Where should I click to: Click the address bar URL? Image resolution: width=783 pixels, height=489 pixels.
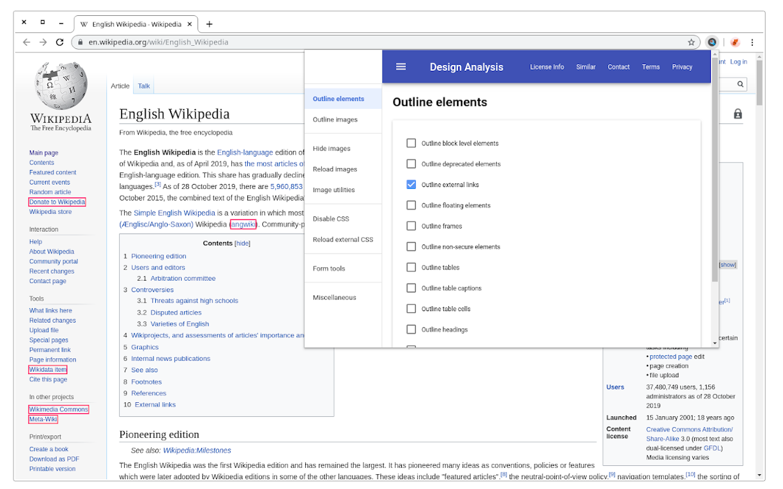(x=158, y=42)
